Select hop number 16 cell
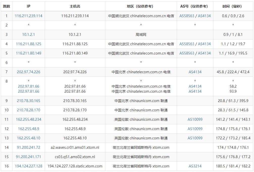This screenshot has width=254, height=172. pos(7,166)
